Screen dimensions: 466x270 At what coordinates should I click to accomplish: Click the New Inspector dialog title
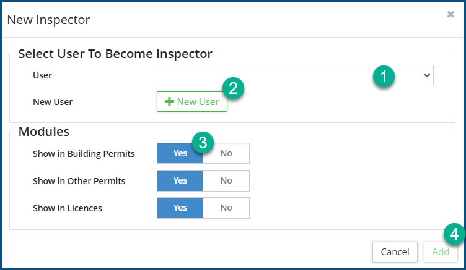48,20
